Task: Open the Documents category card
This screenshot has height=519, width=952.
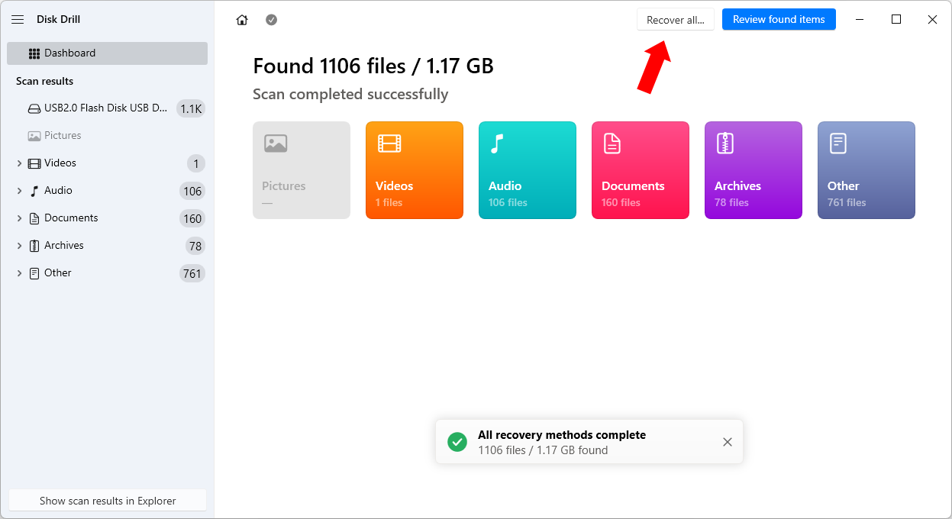Action: click(640, 169)
